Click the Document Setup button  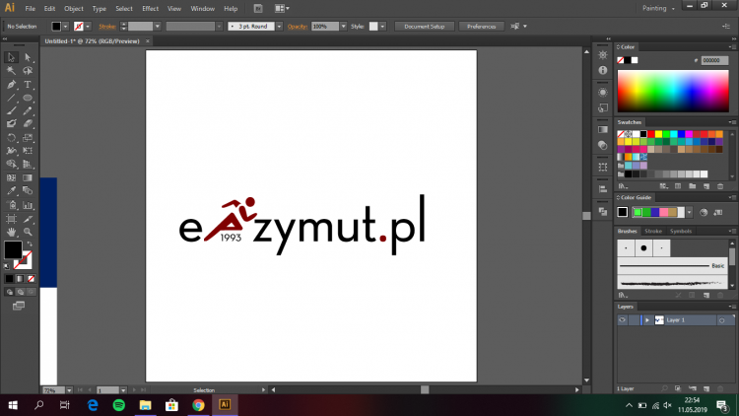click(x=423, y=27)
